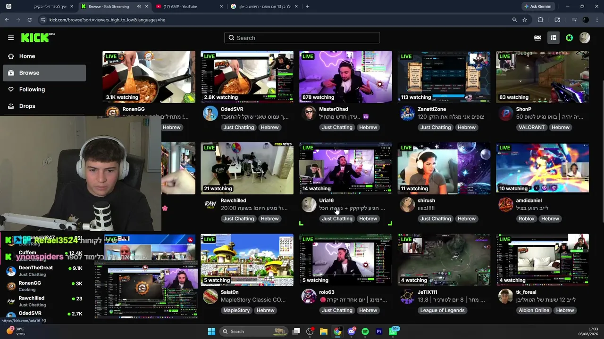
Task: Open the Kick hamburger sidebar menu
Action: (11, 38)
